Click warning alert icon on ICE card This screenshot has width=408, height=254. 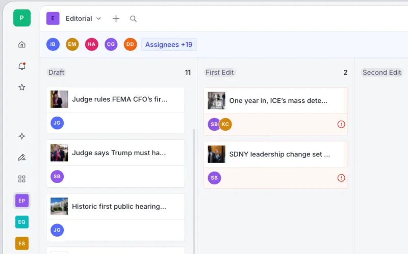pos(341,124)
